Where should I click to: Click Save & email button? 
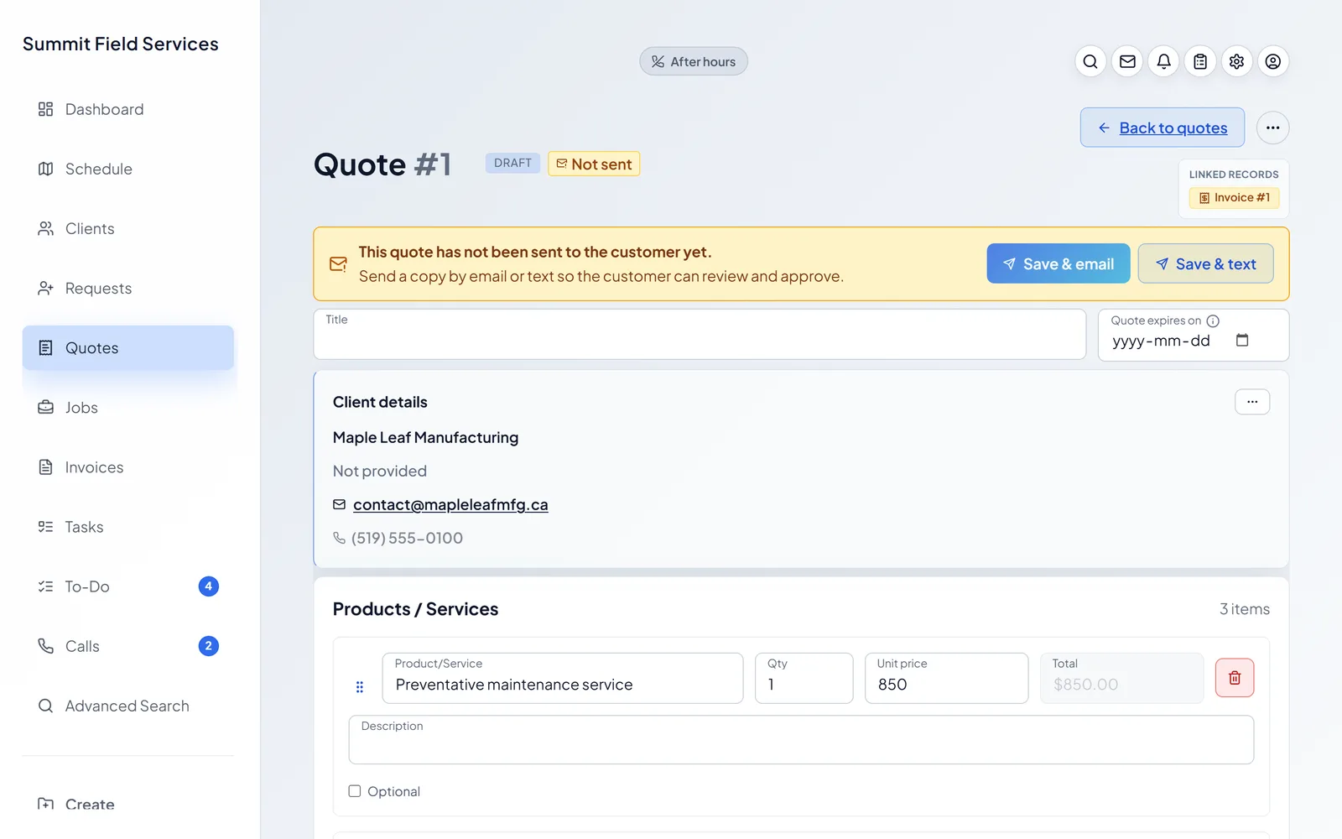1058,263
